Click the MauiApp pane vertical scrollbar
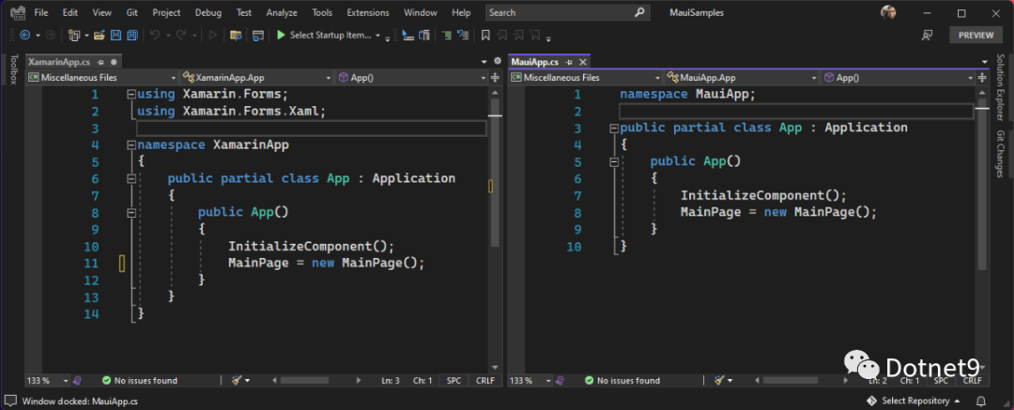This screenshot has height=410, width=1014. (982, 184)
